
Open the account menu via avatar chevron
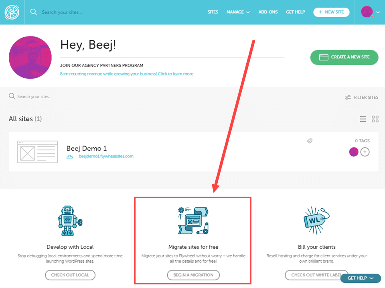pyautogui.click(x=376, y=12)
